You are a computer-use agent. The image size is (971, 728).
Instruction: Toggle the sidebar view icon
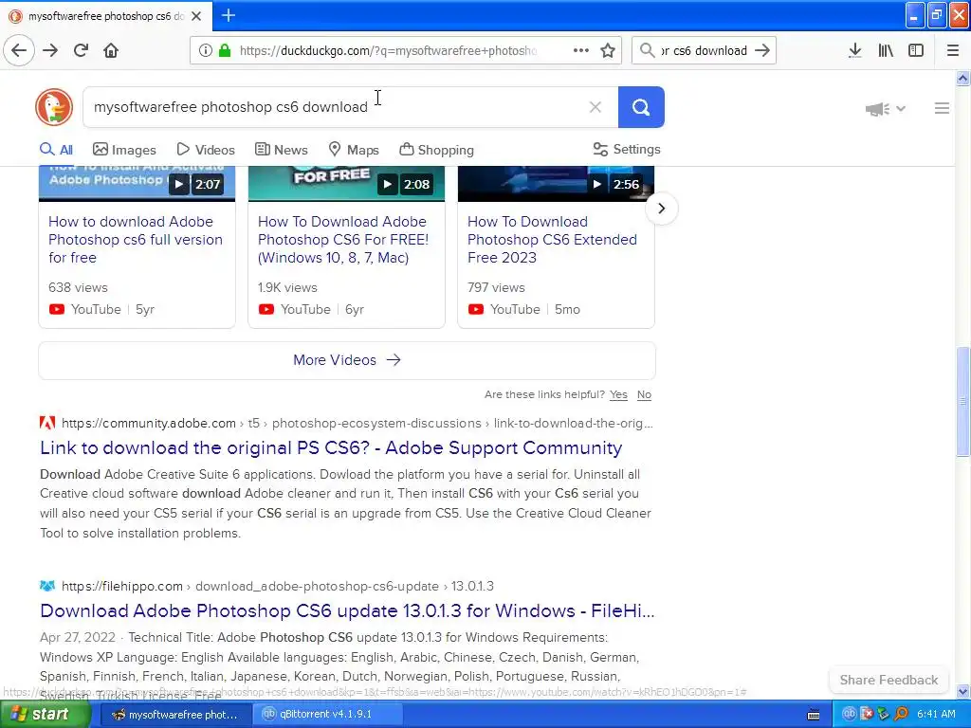(916, 50)
